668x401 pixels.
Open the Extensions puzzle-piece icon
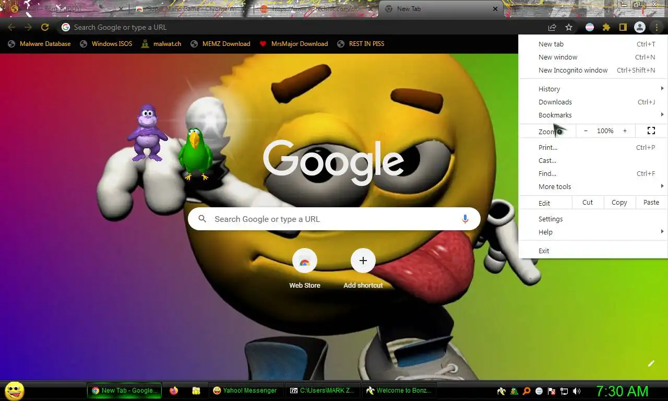click(x=606, y=27)
